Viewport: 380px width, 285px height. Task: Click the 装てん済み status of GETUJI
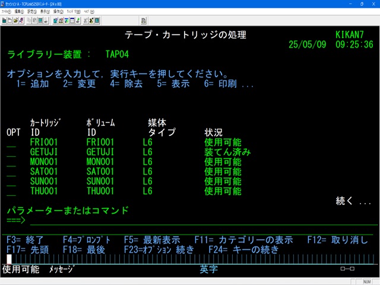click(x=227, y=152)
